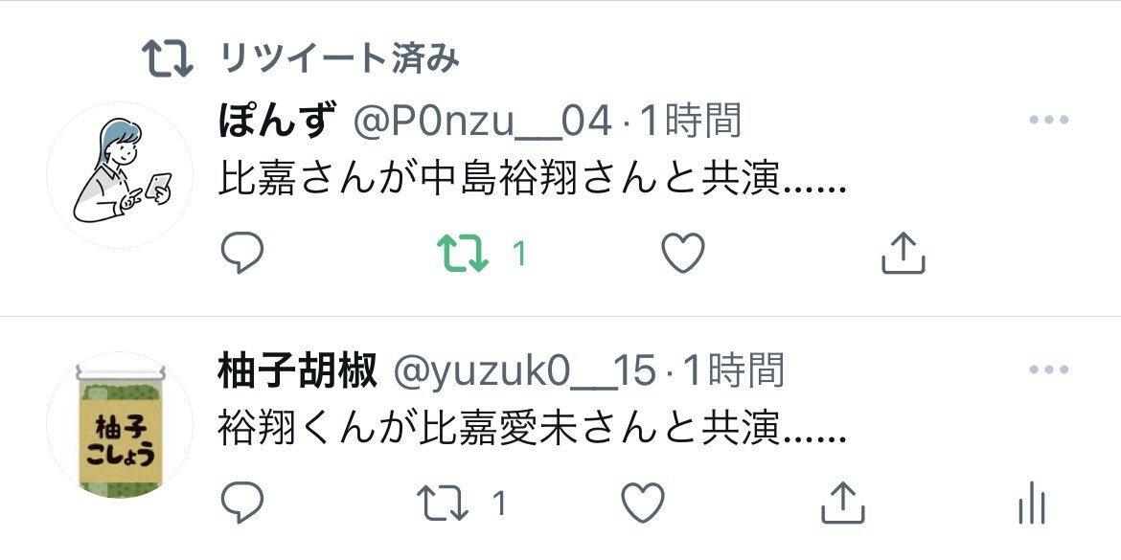Click the display name 柚子胡椒
The height and width of the screenshot is (560, 1121).
297,371
